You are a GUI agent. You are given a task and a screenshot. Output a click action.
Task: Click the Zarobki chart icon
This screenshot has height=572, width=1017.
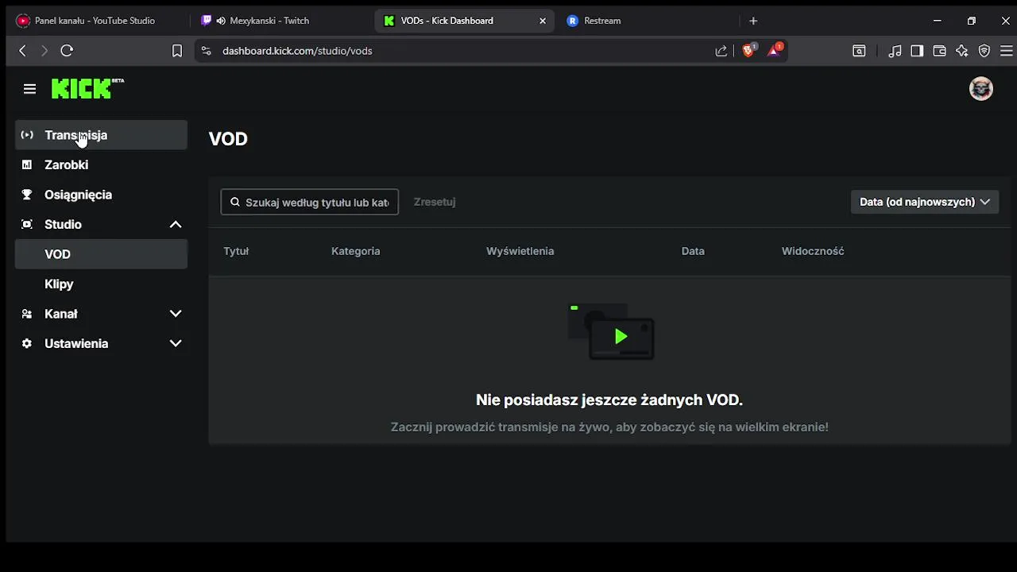click(x=27, y=164)
